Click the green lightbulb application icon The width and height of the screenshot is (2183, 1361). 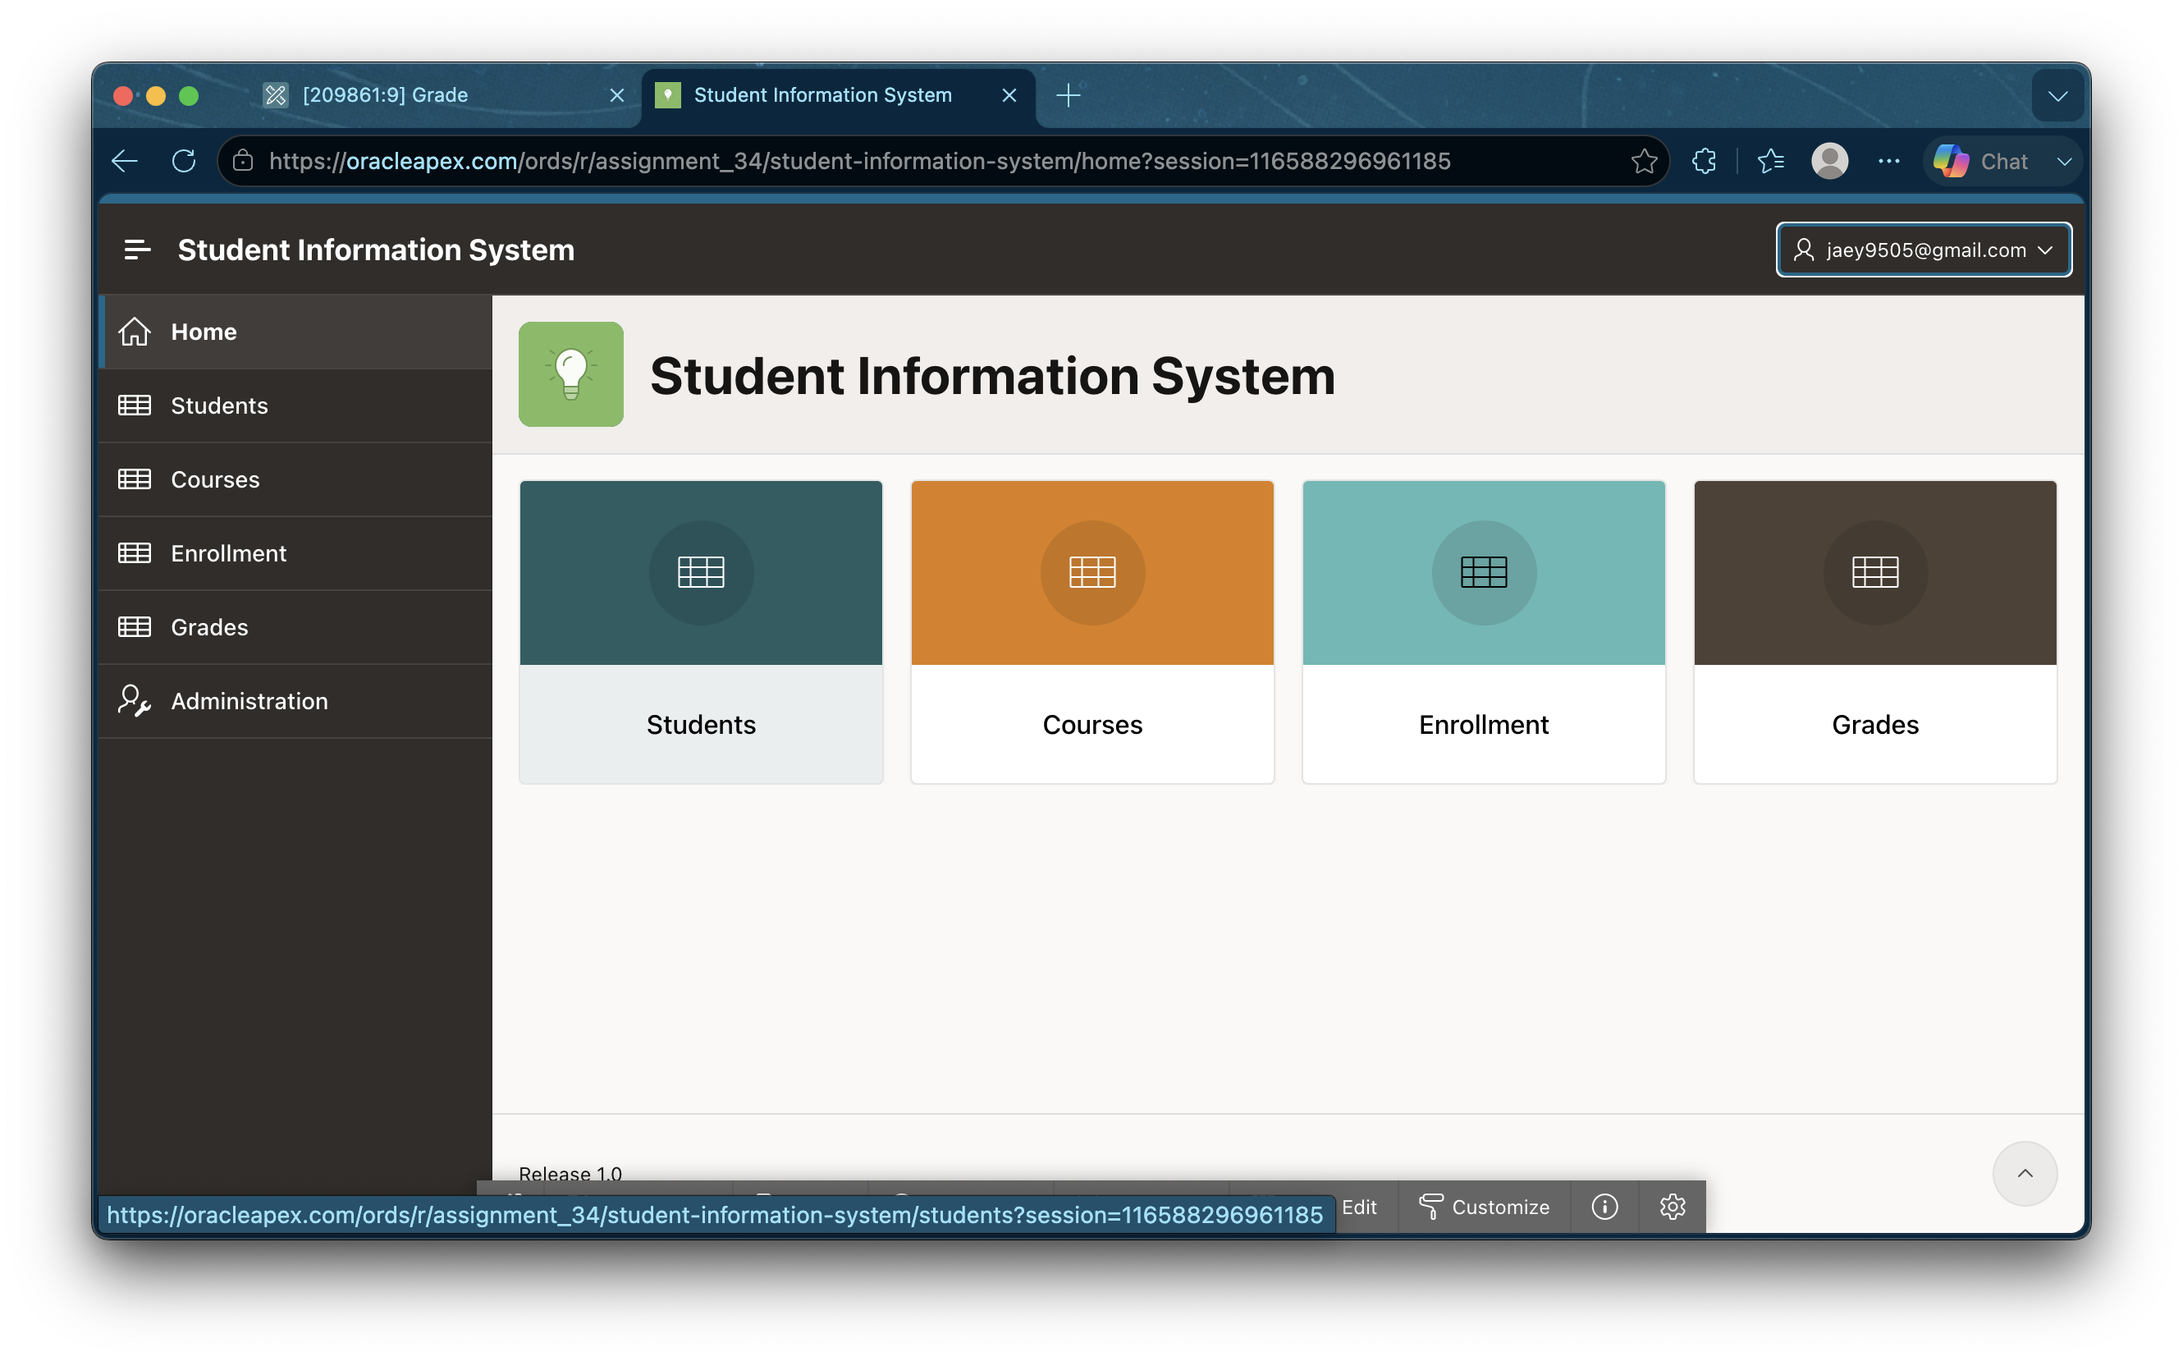click(570, 374)
